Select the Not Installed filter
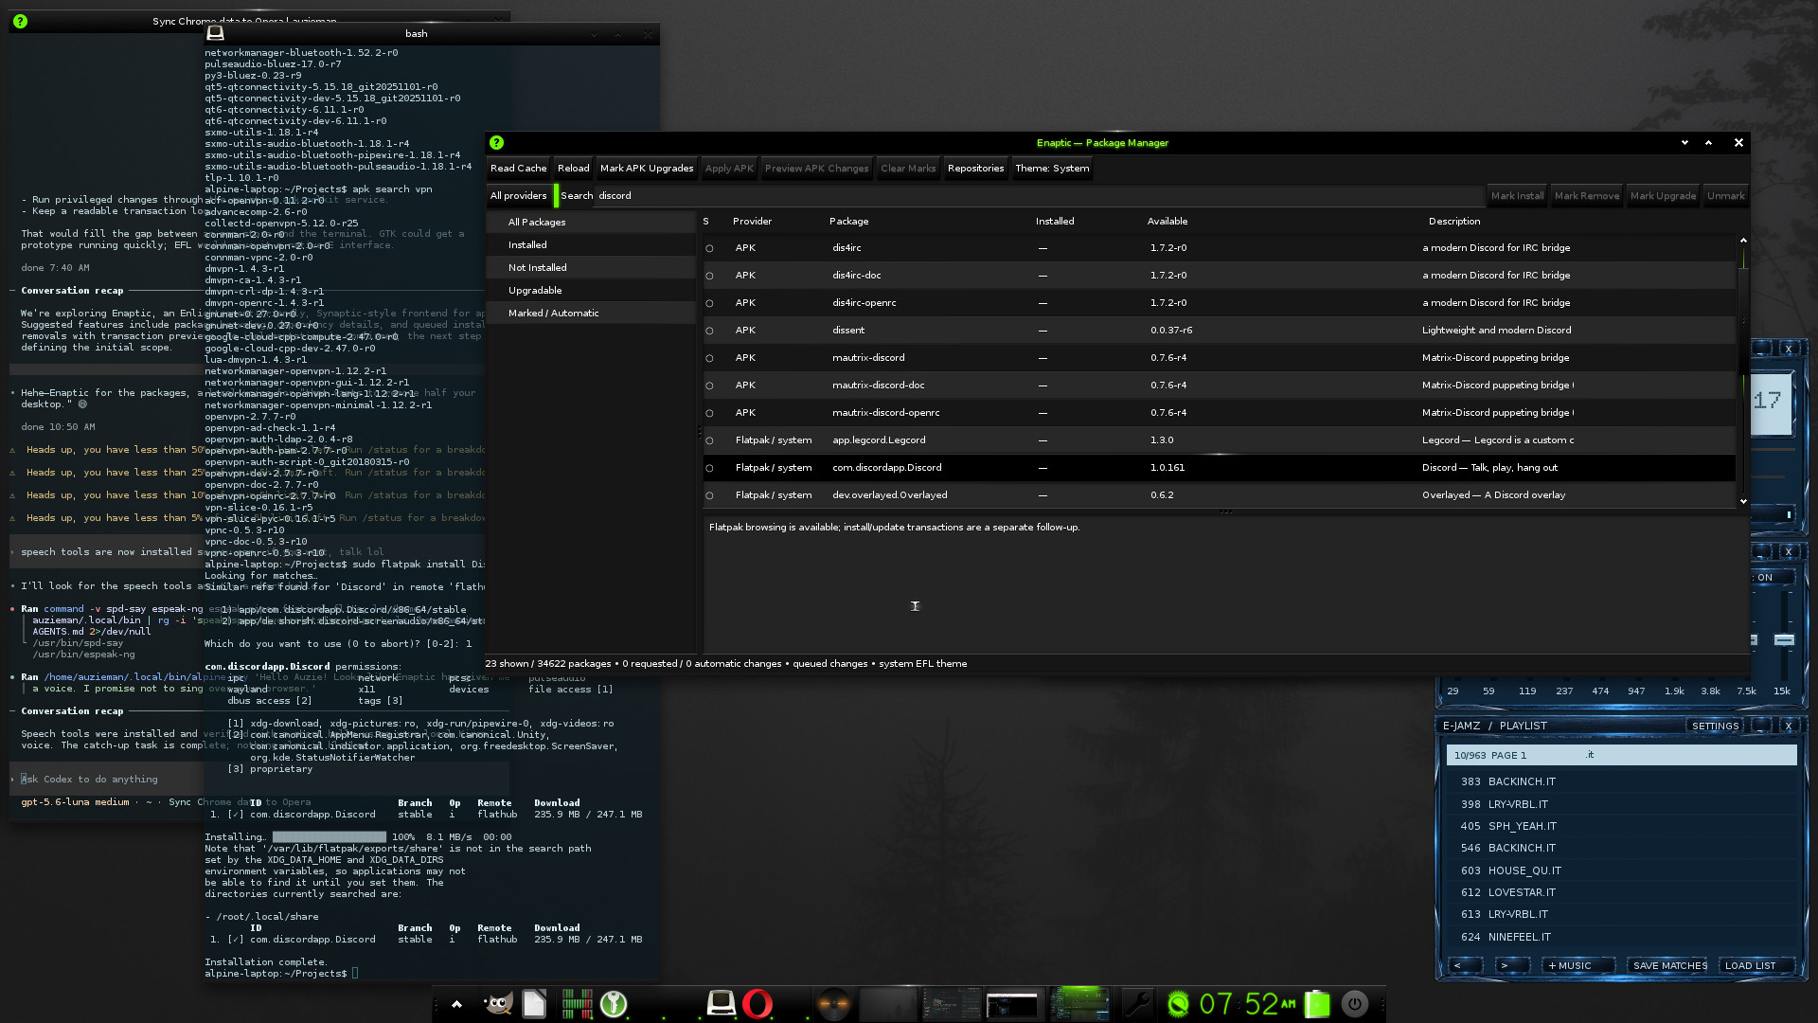Viewport: 1818px width, 1023px height. pyautogui.click(x=592, y=268)
